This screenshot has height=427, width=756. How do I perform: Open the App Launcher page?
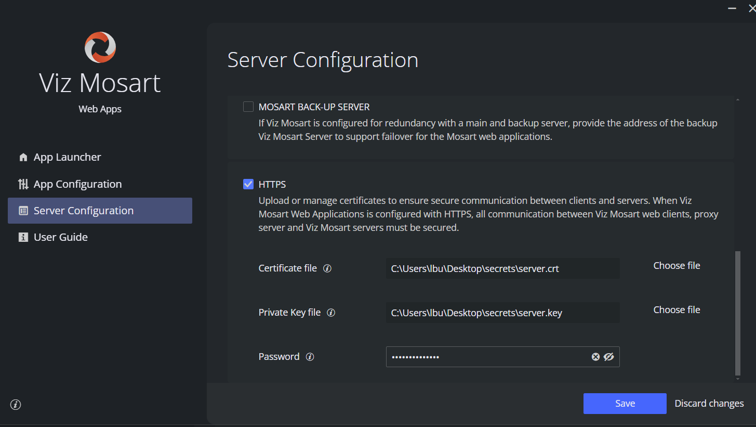[100, 157]
